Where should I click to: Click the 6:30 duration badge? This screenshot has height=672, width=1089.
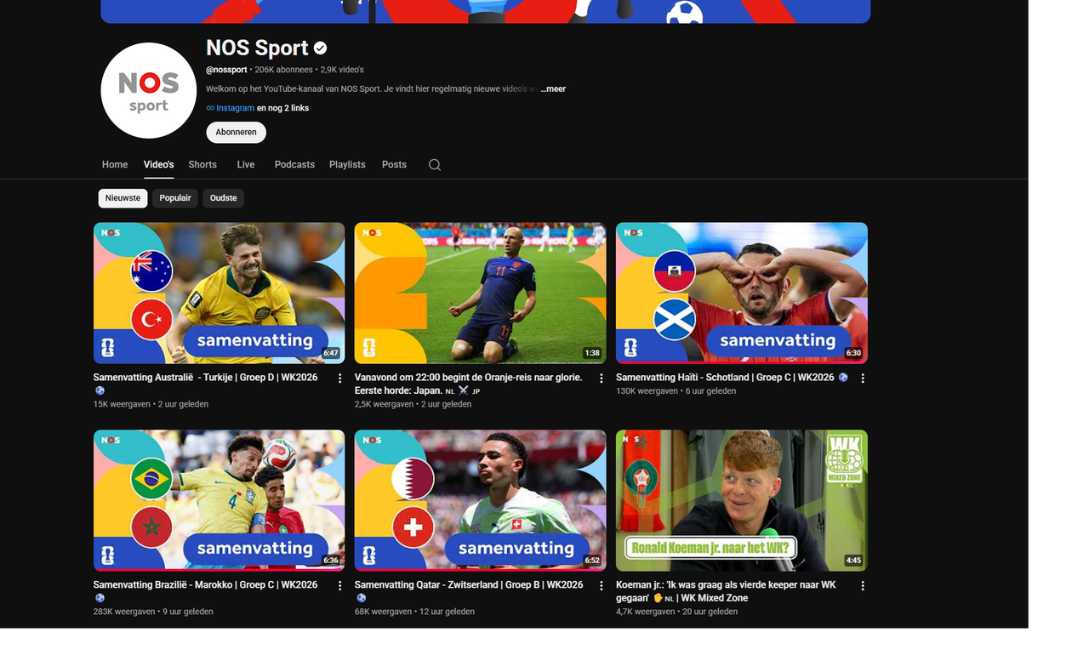(x=853, y=353)
